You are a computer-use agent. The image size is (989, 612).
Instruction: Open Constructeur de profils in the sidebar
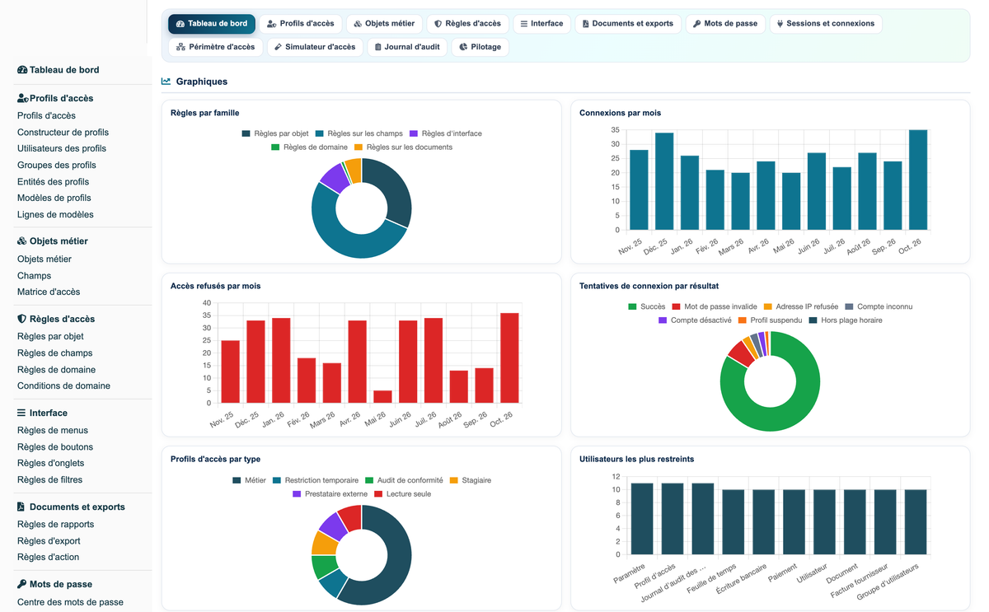click(63, 133)
